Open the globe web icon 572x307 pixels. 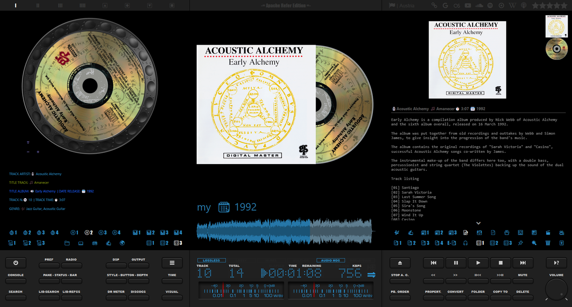coord(122,243)
